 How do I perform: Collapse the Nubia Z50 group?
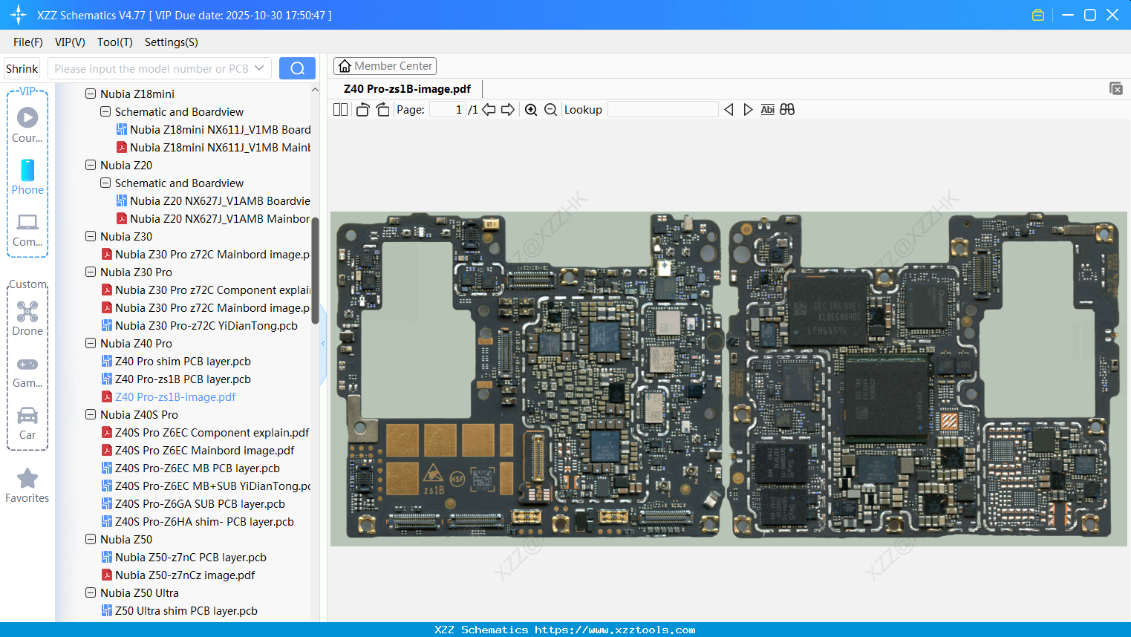(90, 539)
